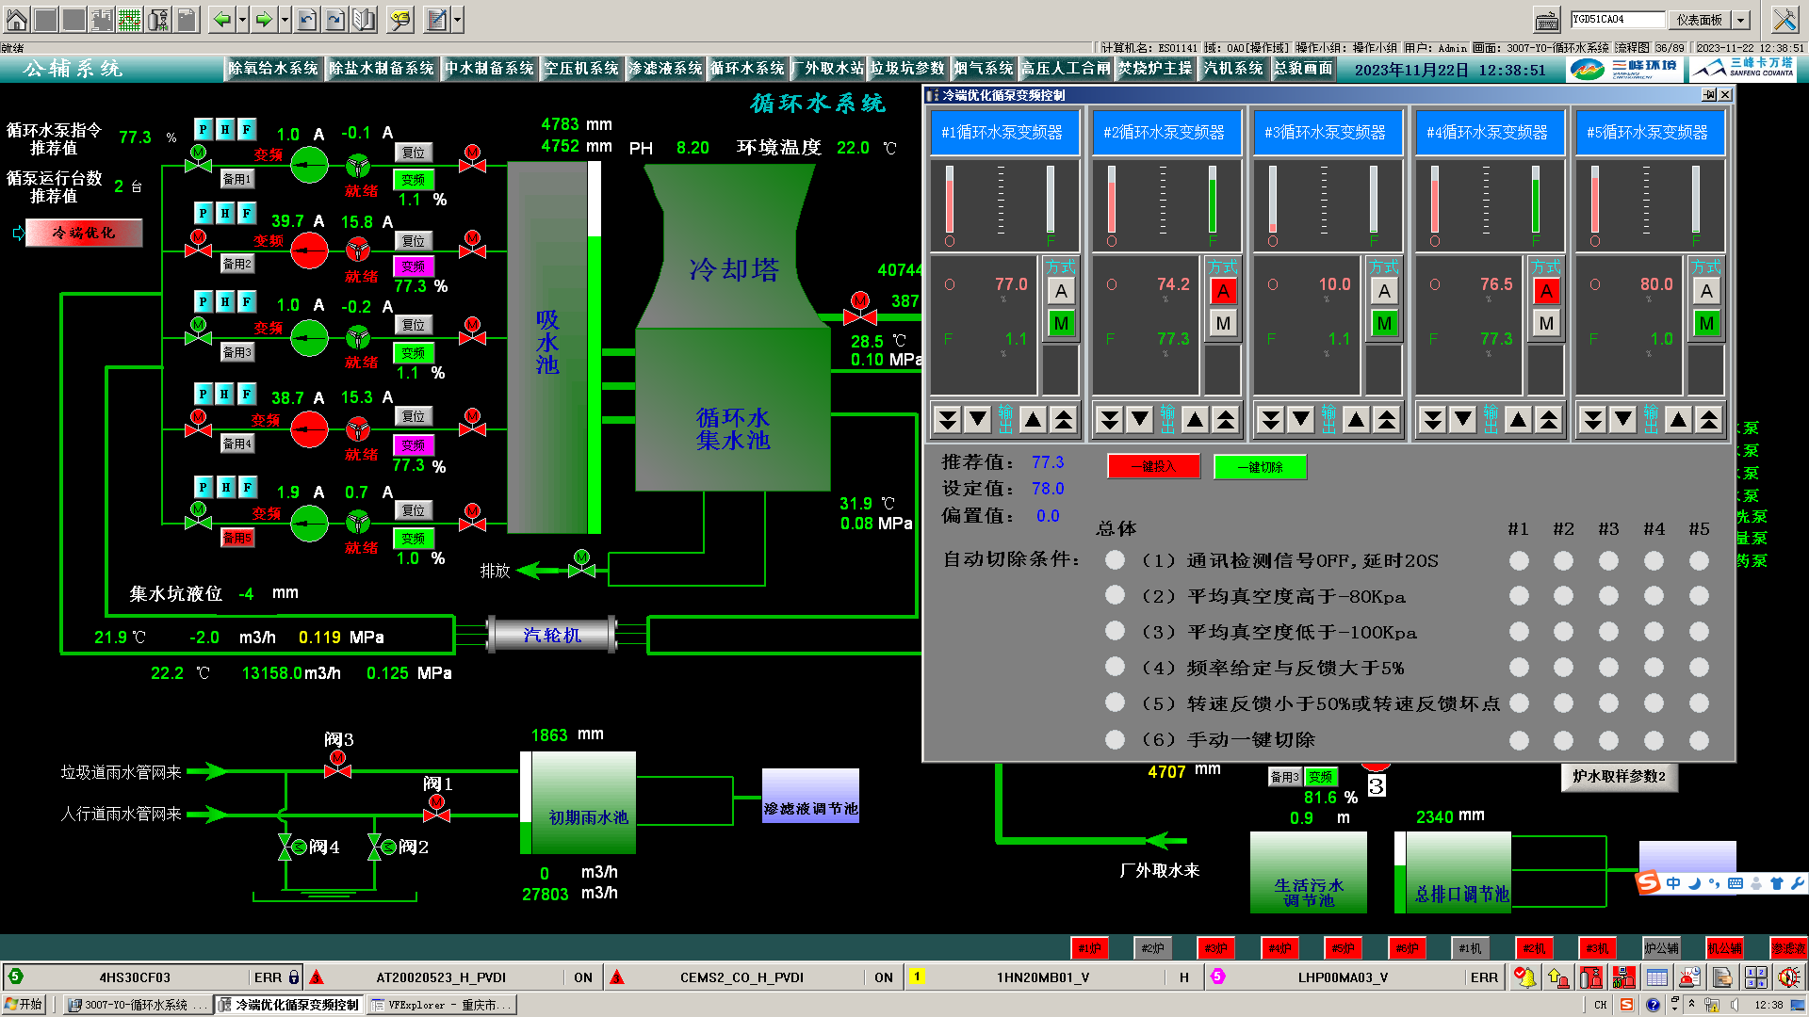The width and height of the screenshot is (1809, 1017).
Task: Open the process alarm tank icon
Action: coord(1590,977)
